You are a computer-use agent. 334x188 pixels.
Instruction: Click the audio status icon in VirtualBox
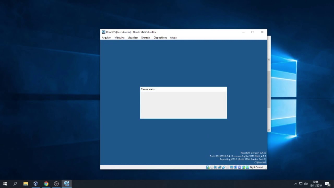[x=216, y=167]
